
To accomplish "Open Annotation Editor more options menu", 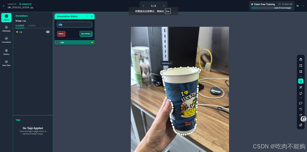I will click(87, 16).
